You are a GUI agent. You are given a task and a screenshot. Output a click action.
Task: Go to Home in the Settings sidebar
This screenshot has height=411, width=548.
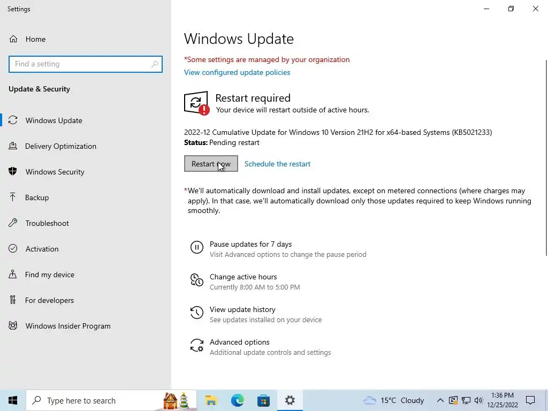86,39
